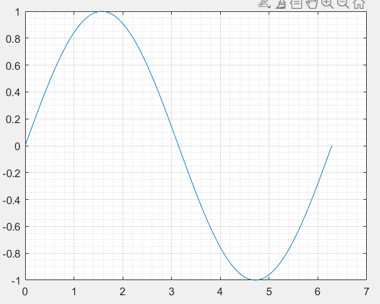Open the export axes toolbar button
This screenshot has width=380, height=304.
click(x=264, y=4)
